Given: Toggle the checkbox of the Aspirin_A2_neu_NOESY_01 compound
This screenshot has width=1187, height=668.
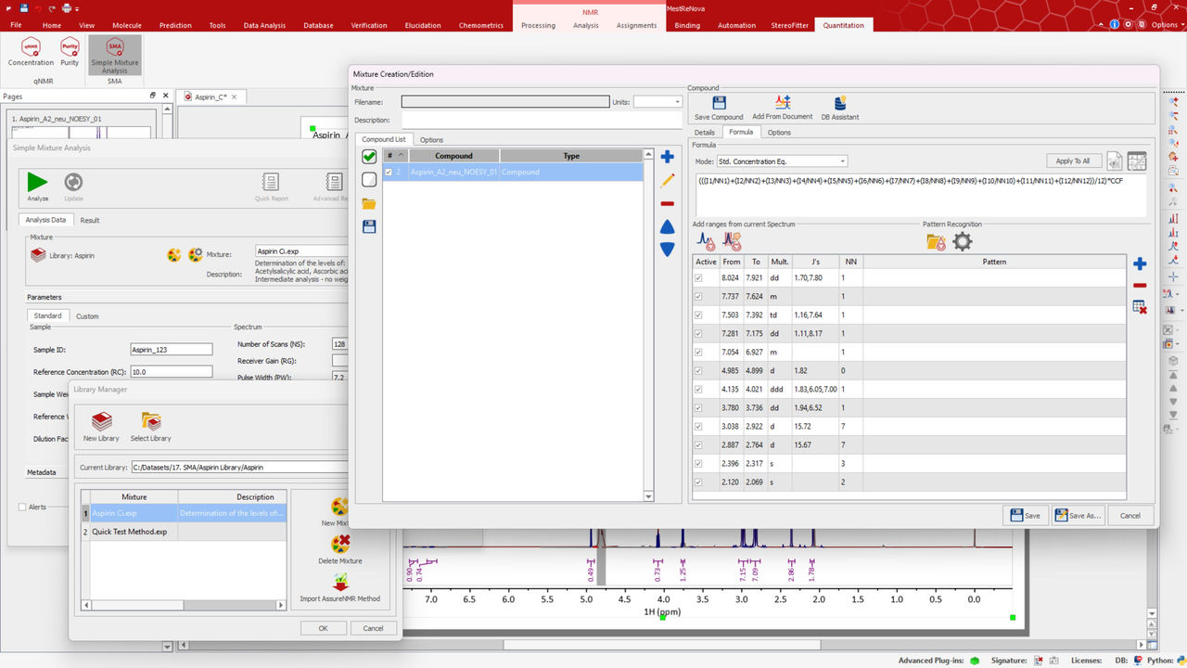Looking at the screenshot, I should tap(389, 172).
